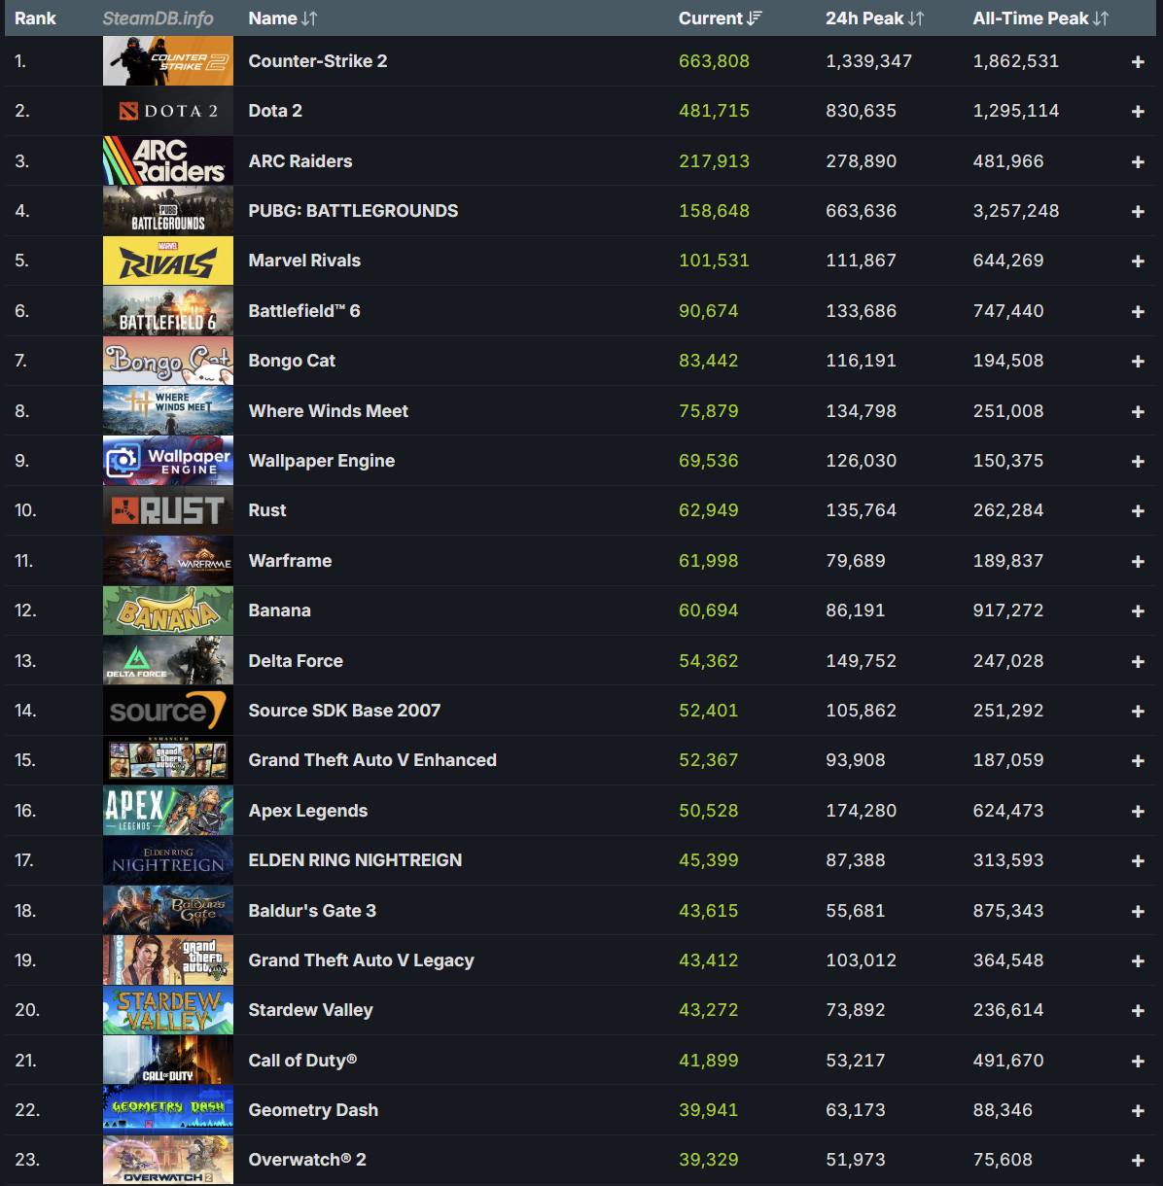Image resolution: width=1163 pixels, height=1186 pixels.
Task: Click Name column header text
Action: 272,18
